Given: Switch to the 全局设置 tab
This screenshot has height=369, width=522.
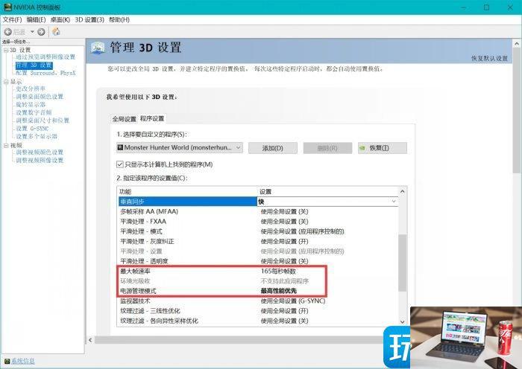Looking at the screenshot, I should tap(125, 119).
